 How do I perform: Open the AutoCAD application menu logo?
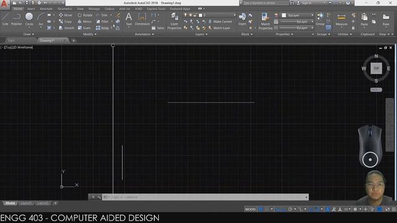click(4, 4)
